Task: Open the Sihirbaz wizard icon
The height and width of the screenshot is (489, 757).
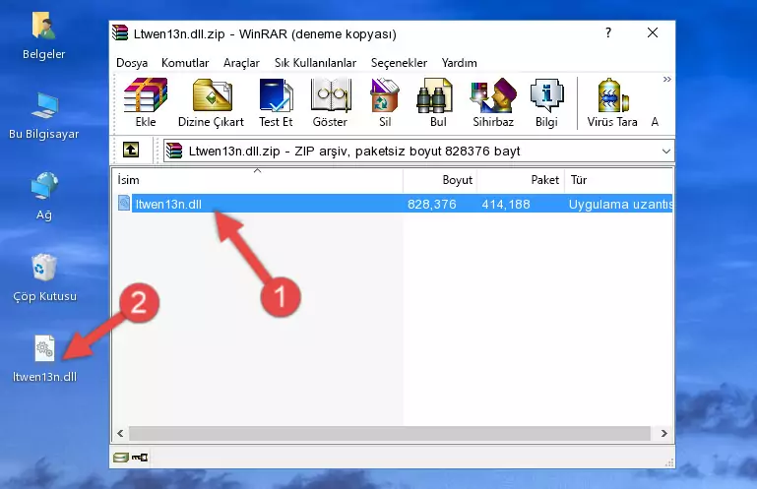Action: (x=493, y=103)
